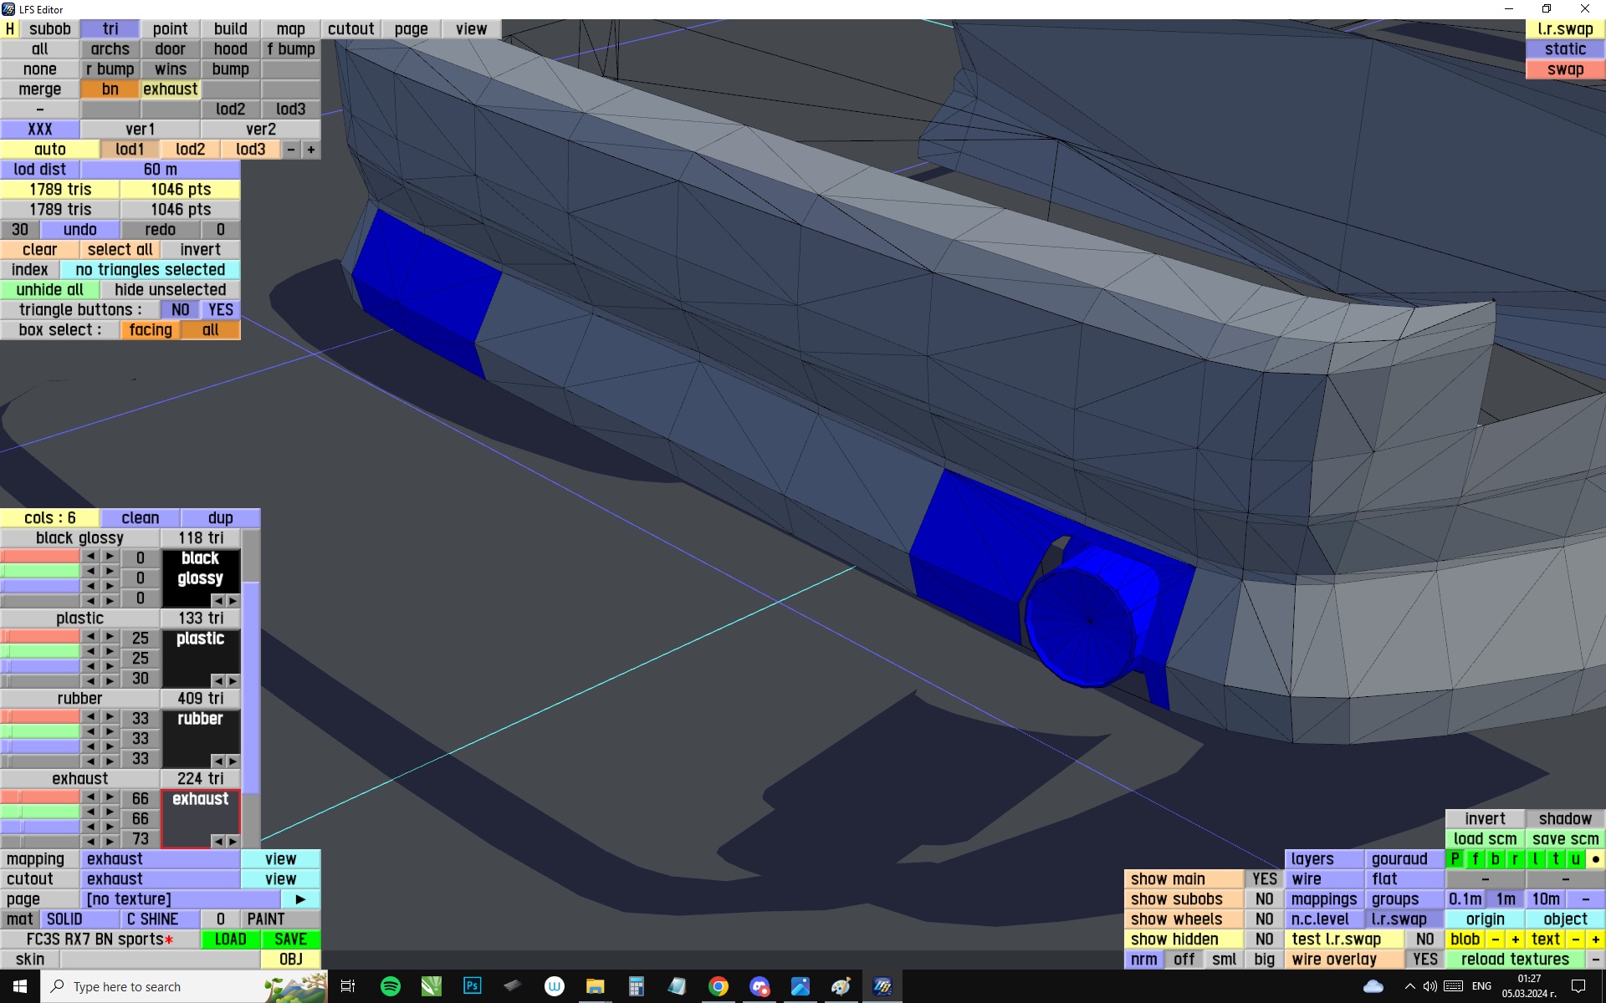Set triangle buttons to YES
1606x1003 pixels.
click(x=221, y=310)
